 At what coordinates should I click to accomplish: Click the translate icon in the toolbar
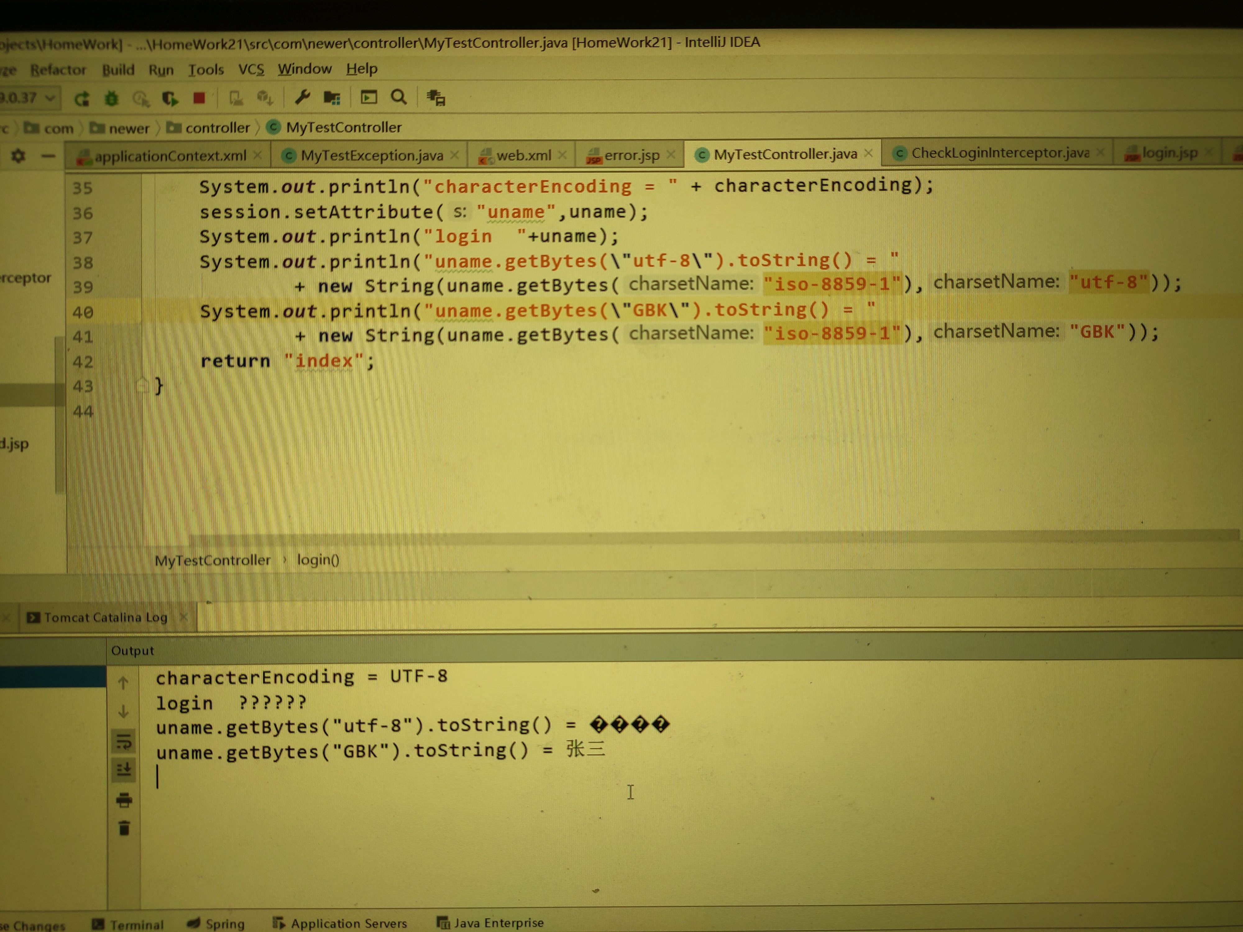pyautogui.click(x=435, y=98)
